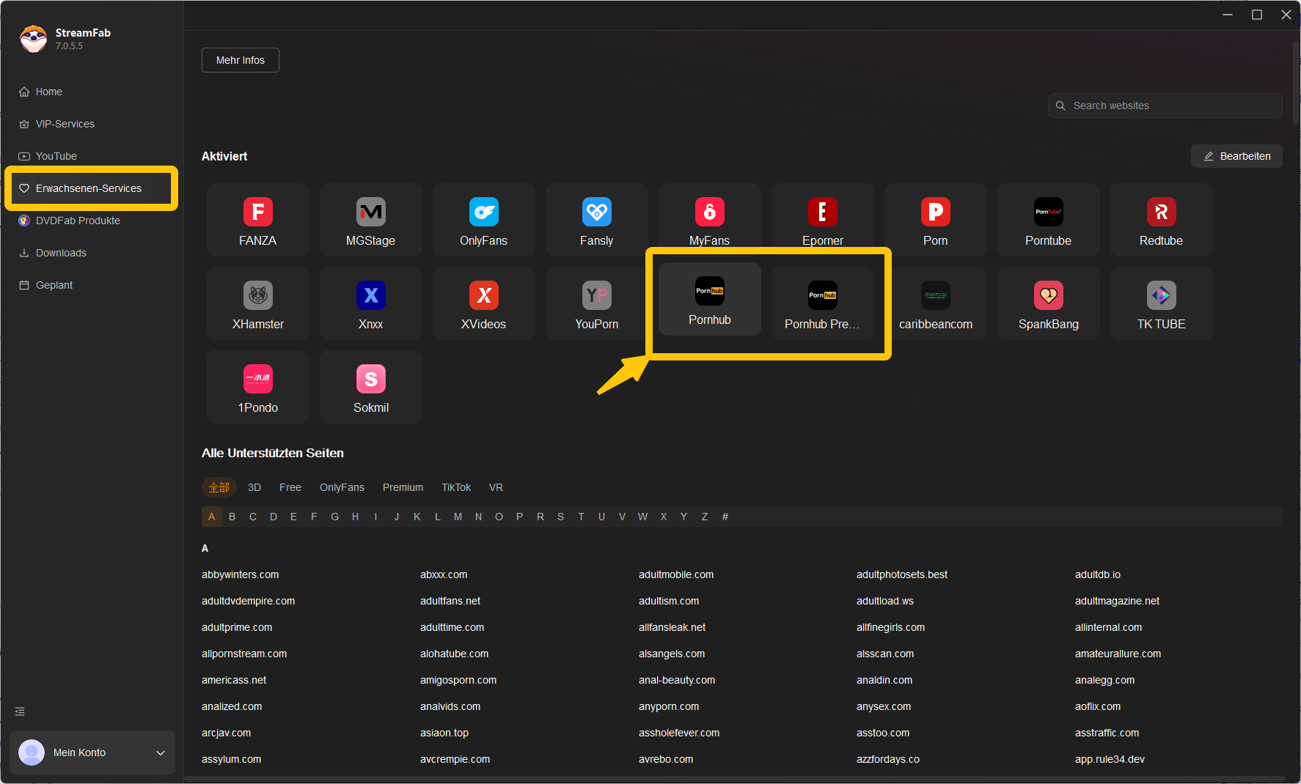Open the 1Pondo service tile
1301x784 pixels.
[257, 387]
